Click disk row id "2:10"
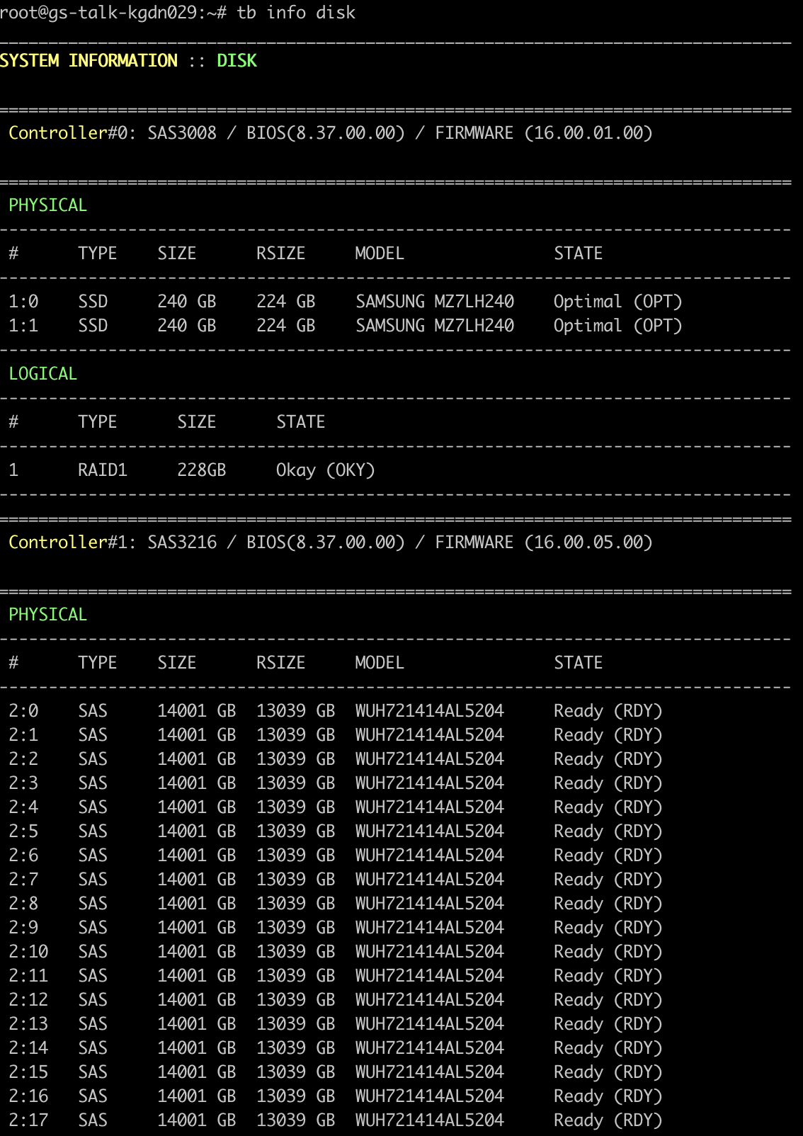803x1136 pixels. (x=28, y=952)
